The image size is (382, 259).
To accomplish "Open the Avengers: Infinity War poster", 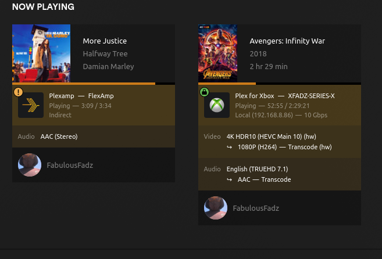I will pyautogui.click(x=217, y=53).
